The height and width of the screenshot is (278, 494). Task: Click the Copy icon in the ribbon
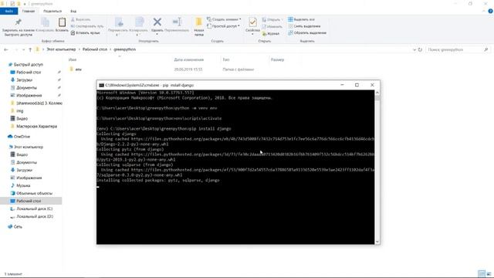coord(45,22)
